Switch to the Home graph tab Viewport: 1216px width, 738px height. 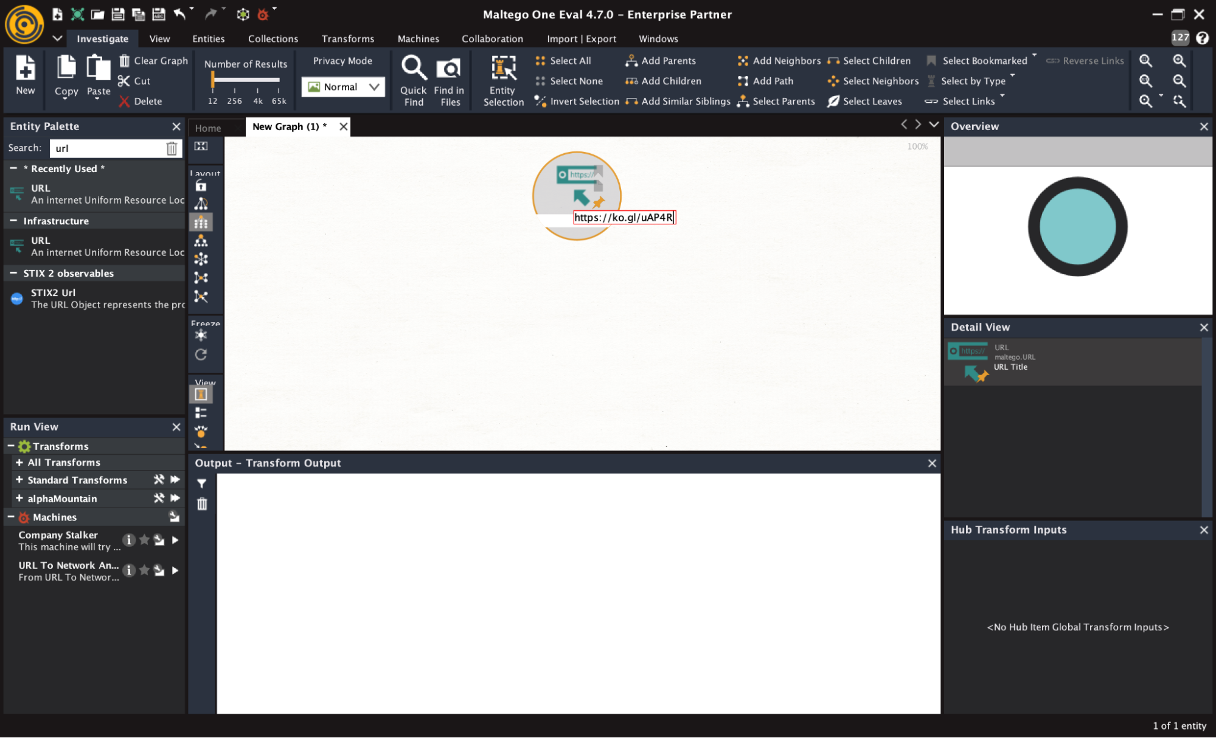[x=208, y=128]
